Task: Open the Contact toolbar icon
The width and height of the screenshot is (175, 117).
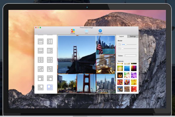Action: coord(100,31)
